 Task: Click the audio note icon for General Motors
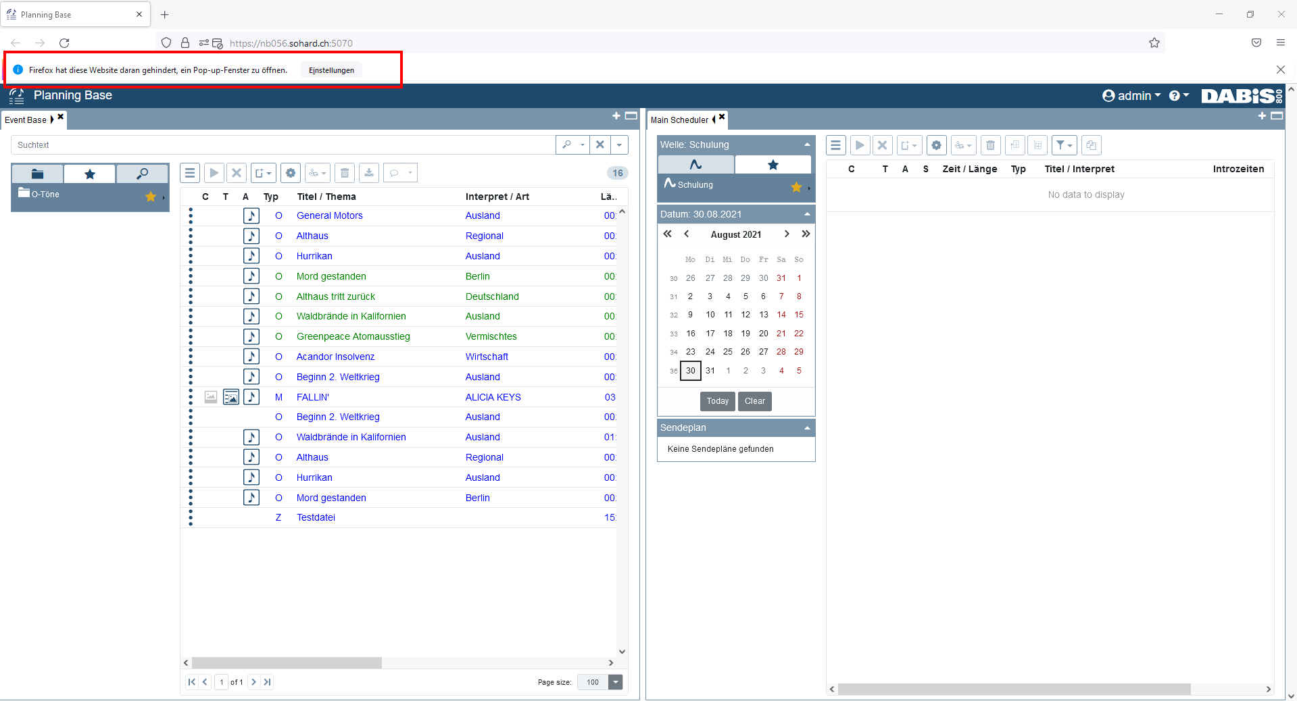coord(251,215)
